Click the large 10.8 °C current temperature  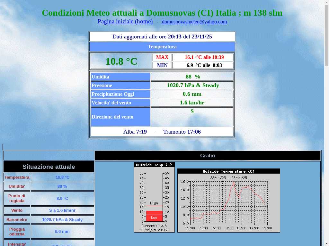coord(121,61)
